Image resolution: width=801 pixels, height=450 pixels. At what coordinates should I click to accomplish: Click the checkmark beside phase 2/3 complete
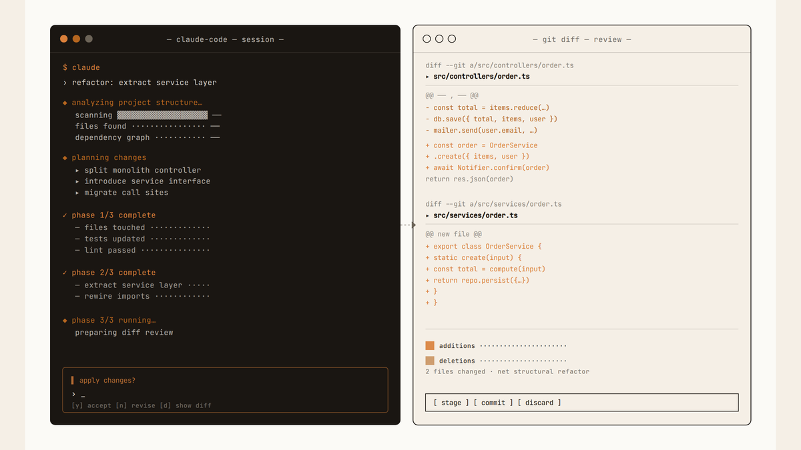coord(65,273)
